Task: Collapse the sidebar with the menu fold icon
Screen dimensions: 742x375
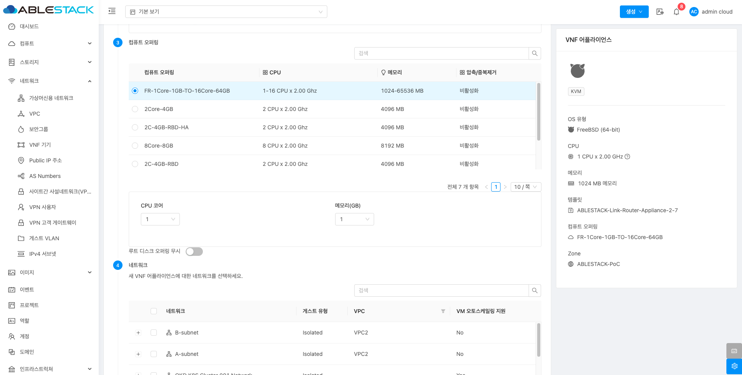Action: coord(112,11)
